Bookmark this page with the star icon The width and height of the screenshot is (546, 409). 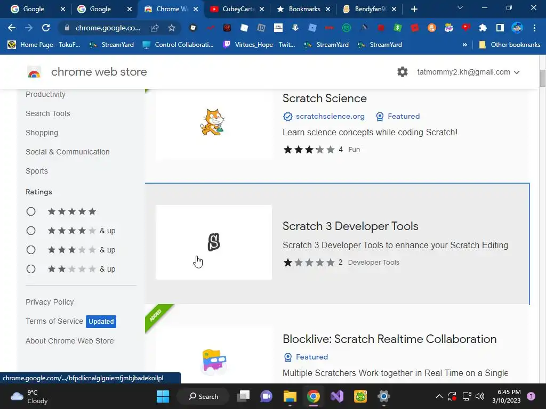tap(172, 28)
